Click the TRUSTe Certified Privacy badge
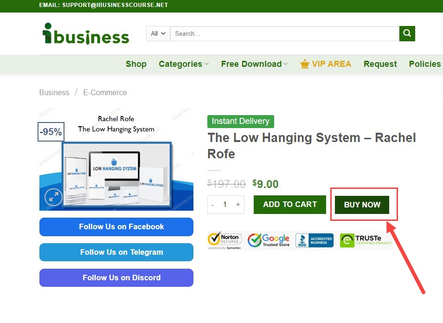Image resolution: width=443 pixels, height=323 pixels. pyautogui.click(x=366, y=240)
